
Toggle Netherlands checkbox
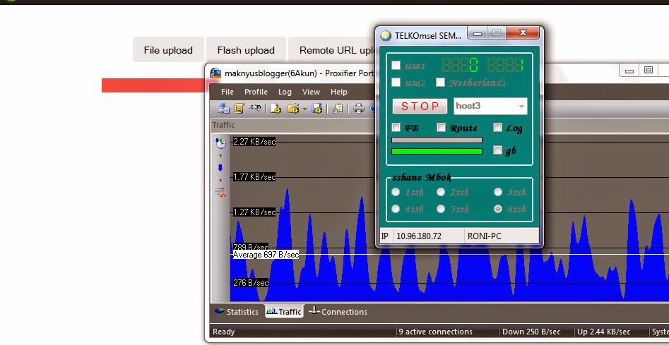[x=440, y=83]
